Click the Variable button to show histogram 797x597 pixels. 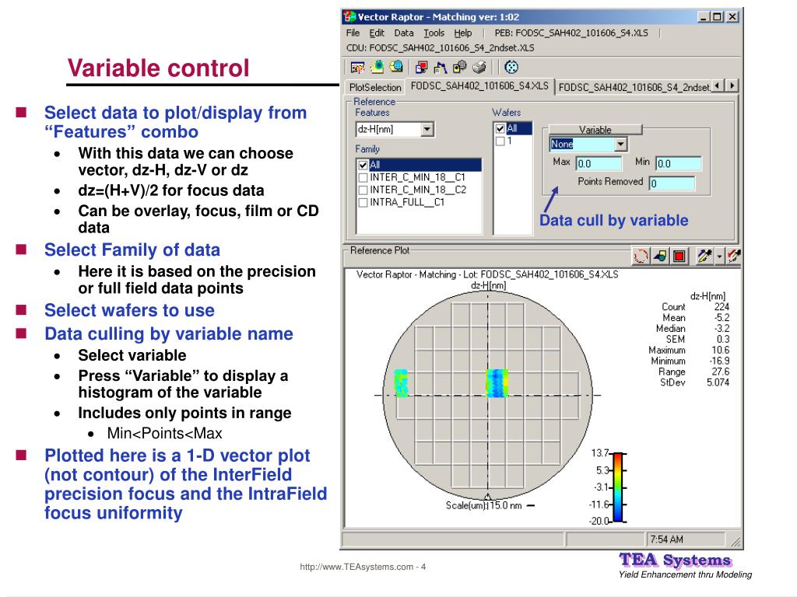pyautogui.click(x=595, y=130)
